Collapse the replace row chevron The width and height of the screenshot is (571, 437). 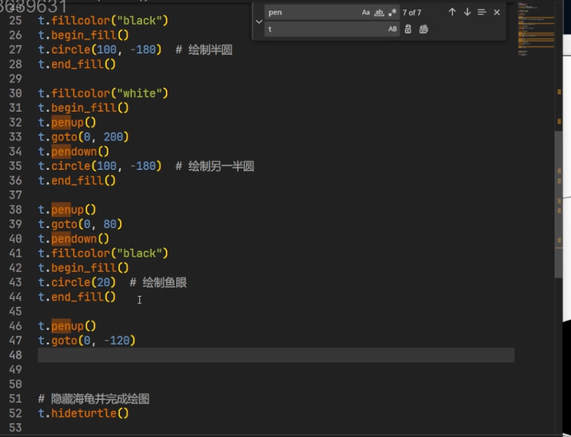coord(258,21)
